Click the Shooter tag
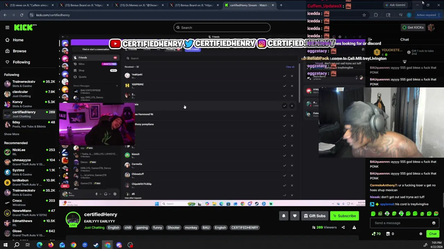The width and height of the screenshot is (444, 249). pyautogui.click(x=173, y=228)
